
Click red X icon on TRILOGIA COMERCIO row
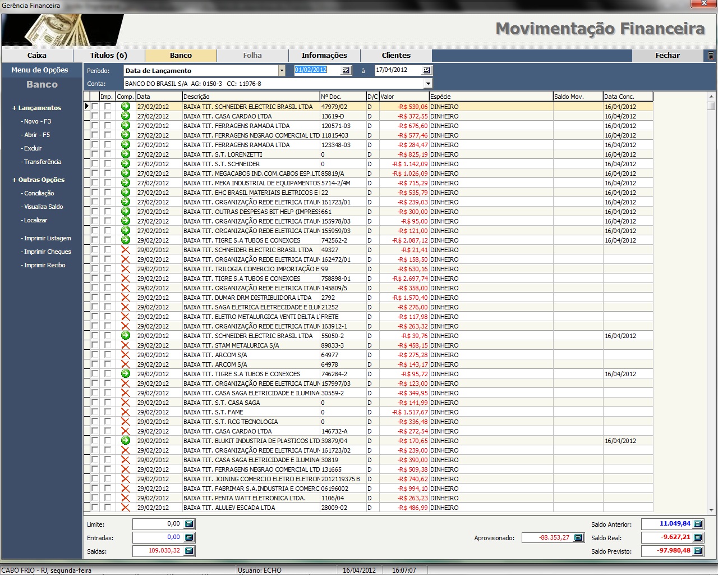click(x=126, y=269)
